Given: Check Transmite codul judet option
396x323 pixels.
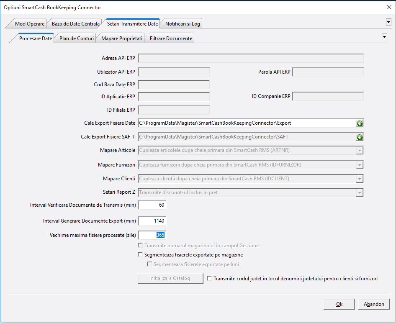Looking at the screenshot, I should 209,278.
